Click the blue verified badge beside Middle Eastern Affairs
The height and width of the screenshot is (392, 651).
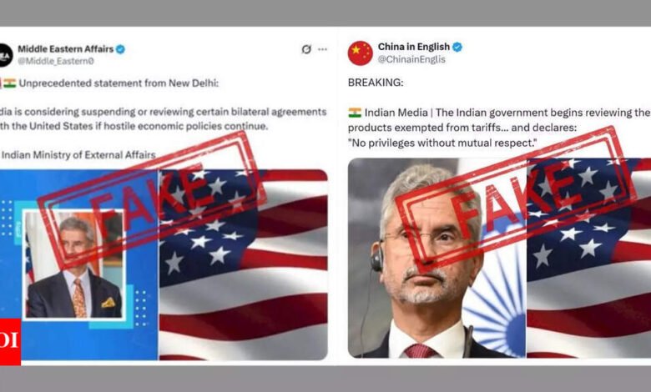tap(120, 49)
